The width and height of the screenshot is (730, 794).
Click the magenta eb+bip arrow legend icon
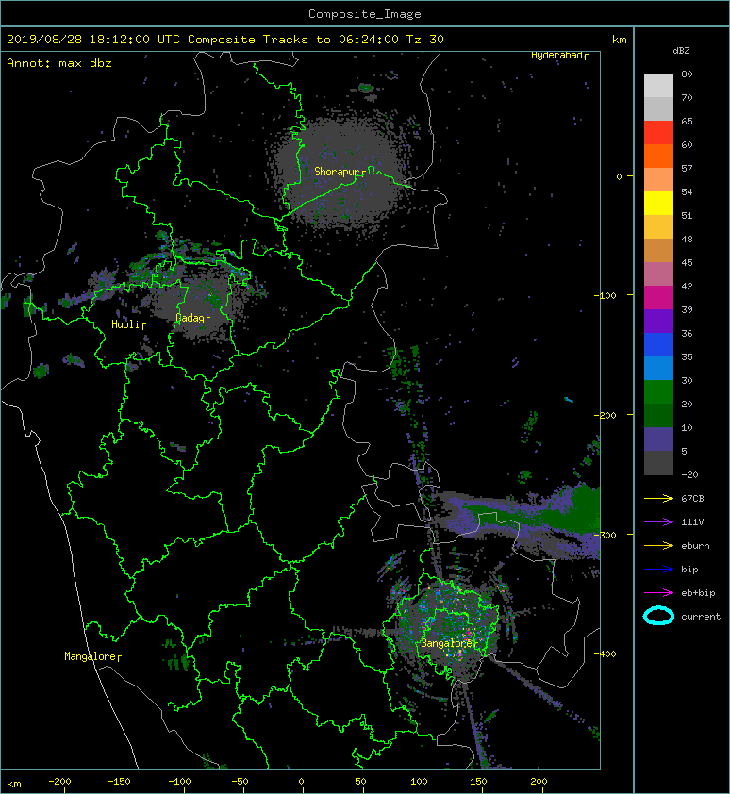[658, 592]
